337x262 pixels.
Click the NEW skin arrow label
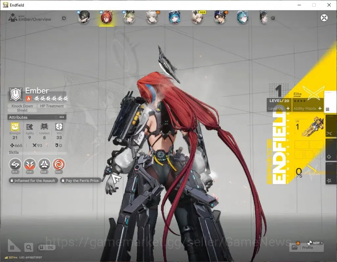[x=315, y=243]
